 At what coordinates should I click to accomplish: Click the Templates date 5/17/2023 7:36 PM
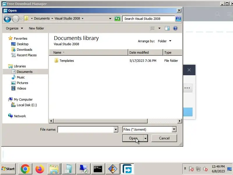(x=143, y=61)
